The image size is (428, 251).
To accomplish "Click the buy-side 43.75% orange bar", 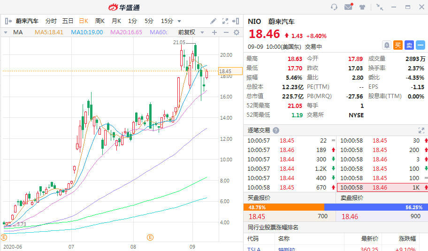I will pyautogui.click(x=284, y=207).
